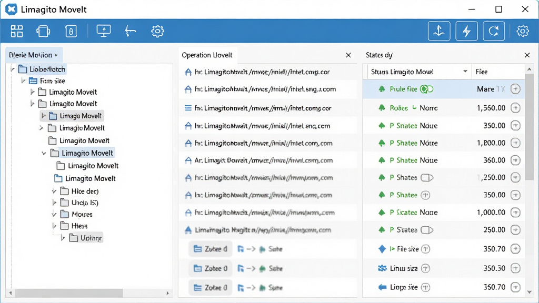This screenshot has width=539, height=303.
Task: Click the tree panel horizontal scrollbar
Action: pyautogui.click(x=69, y=293)
